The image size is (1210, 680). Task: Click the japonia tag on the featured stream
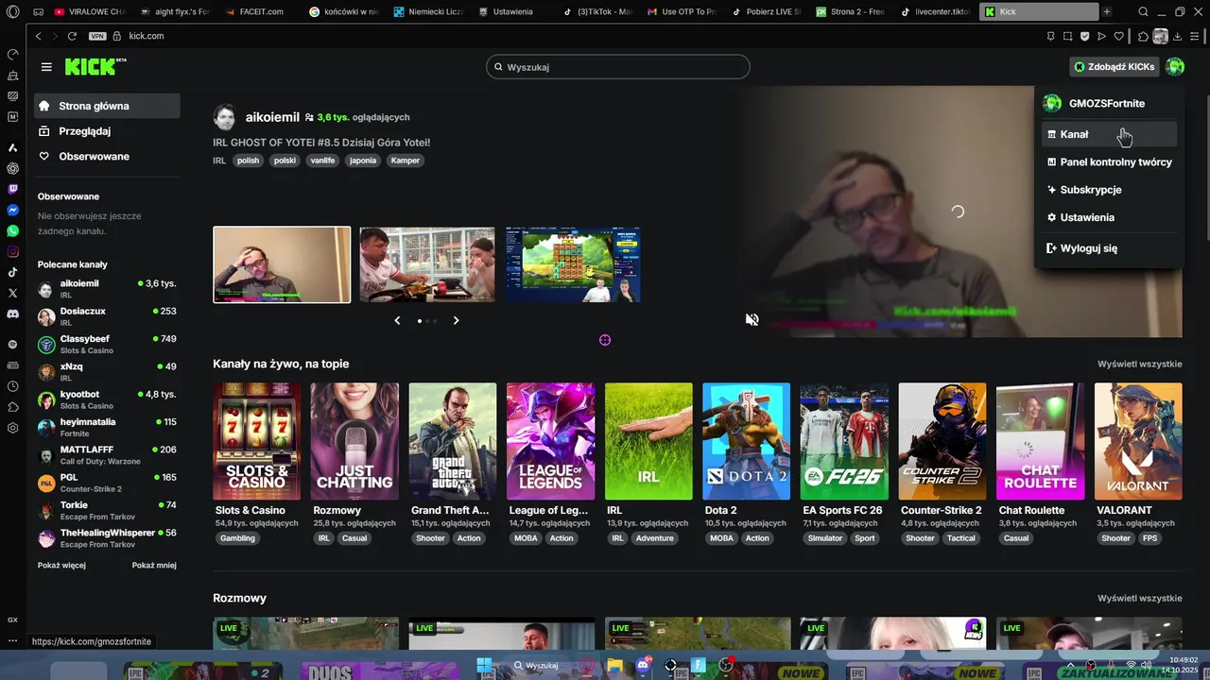(363, 161)
